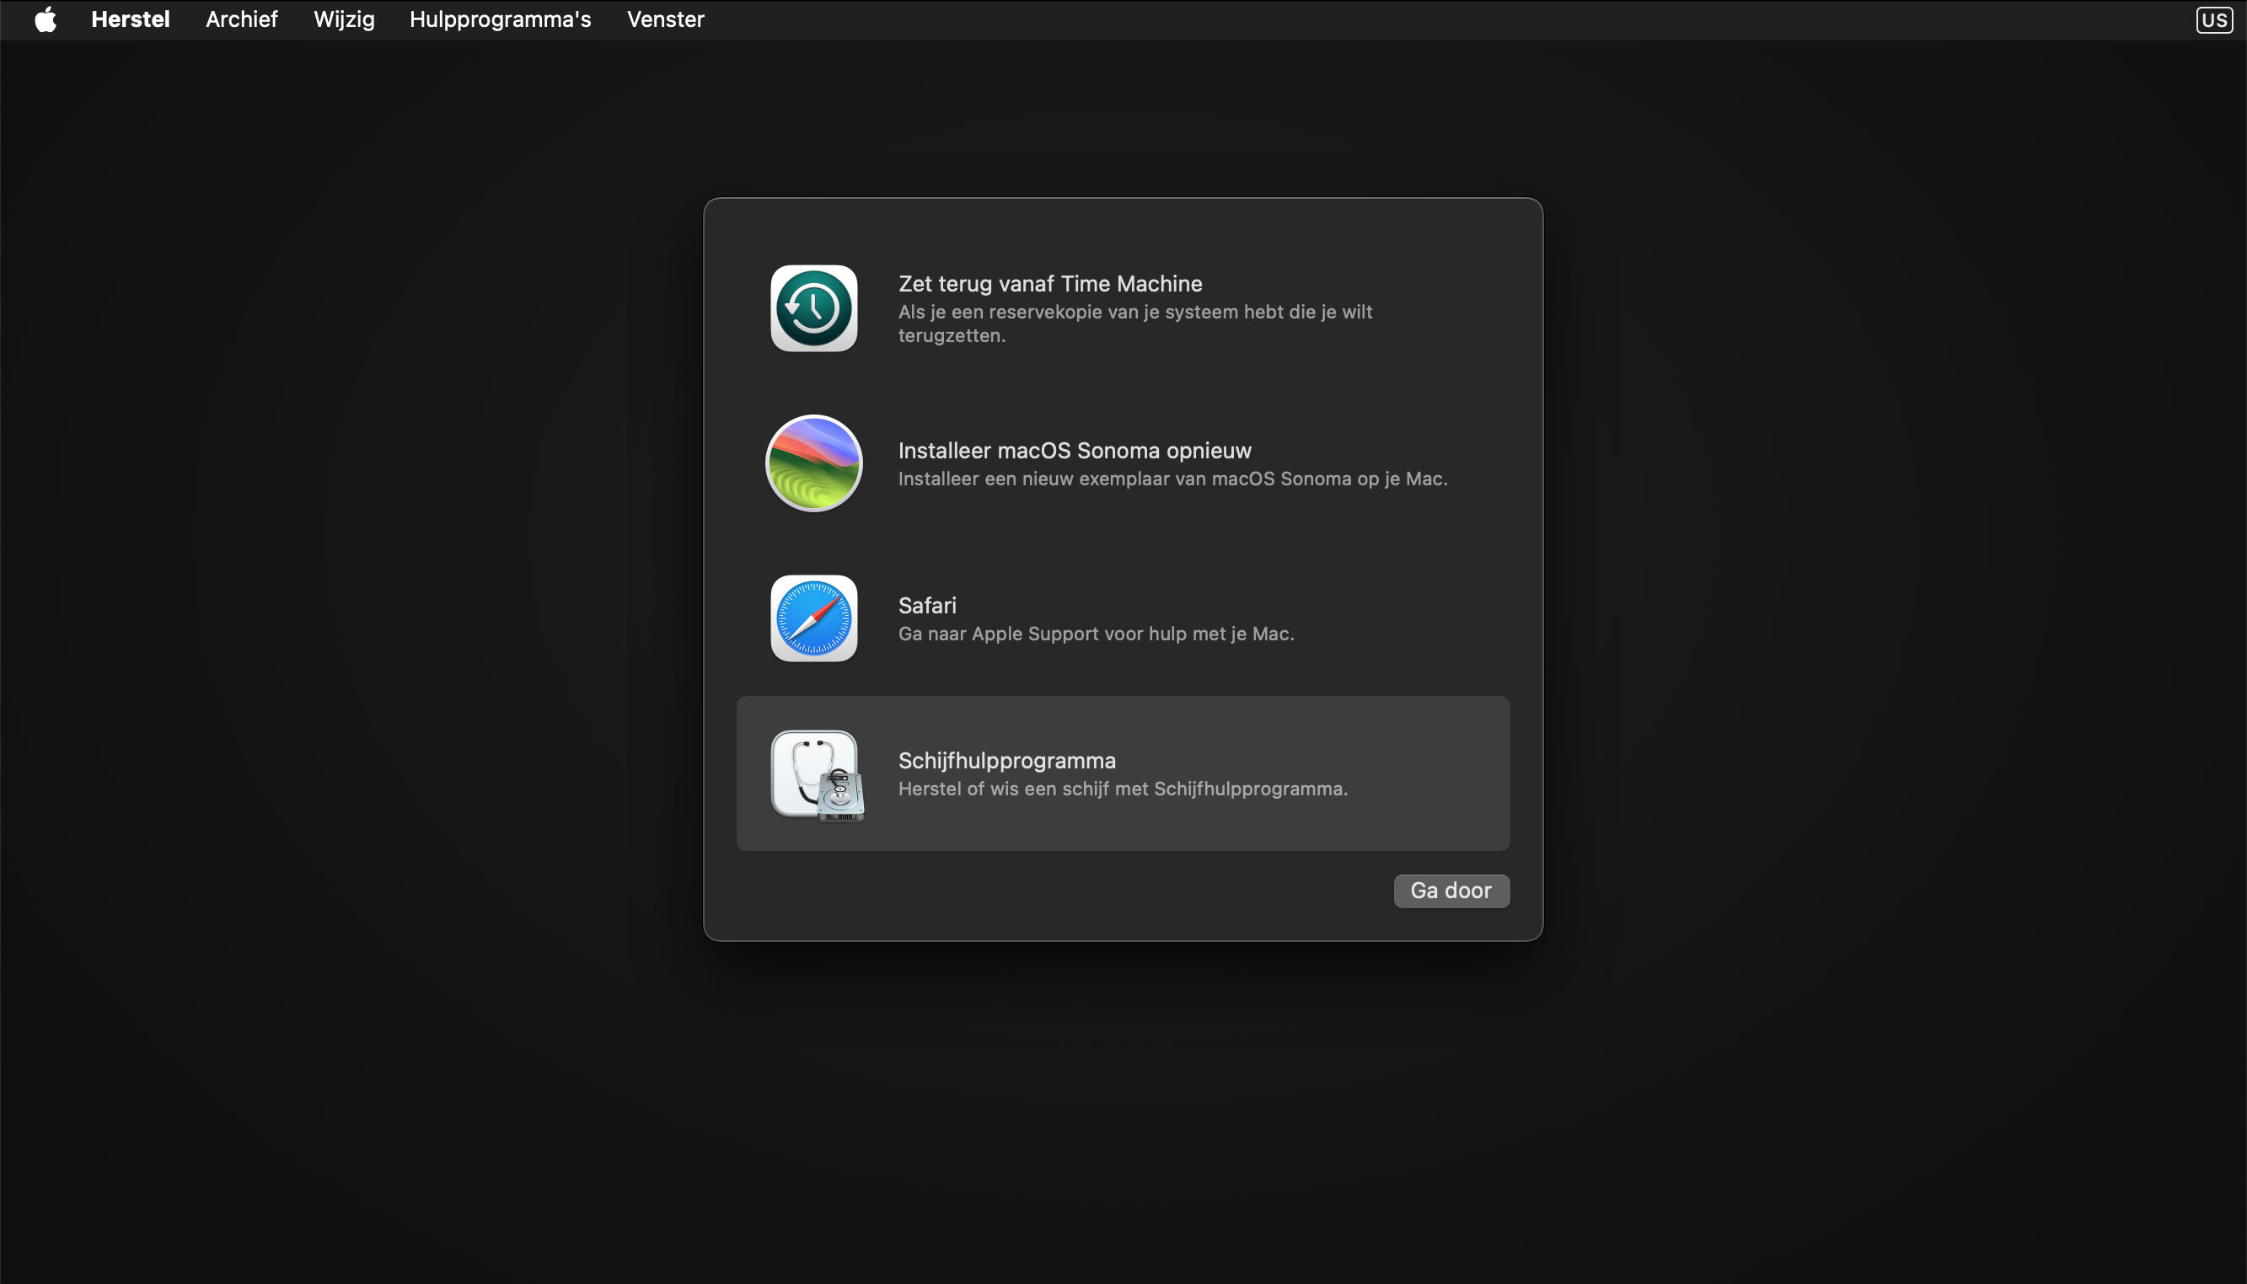Open the Apple logo menu
The width and height of the screenshot is (2247, 1284).
[x=46, y=19]
